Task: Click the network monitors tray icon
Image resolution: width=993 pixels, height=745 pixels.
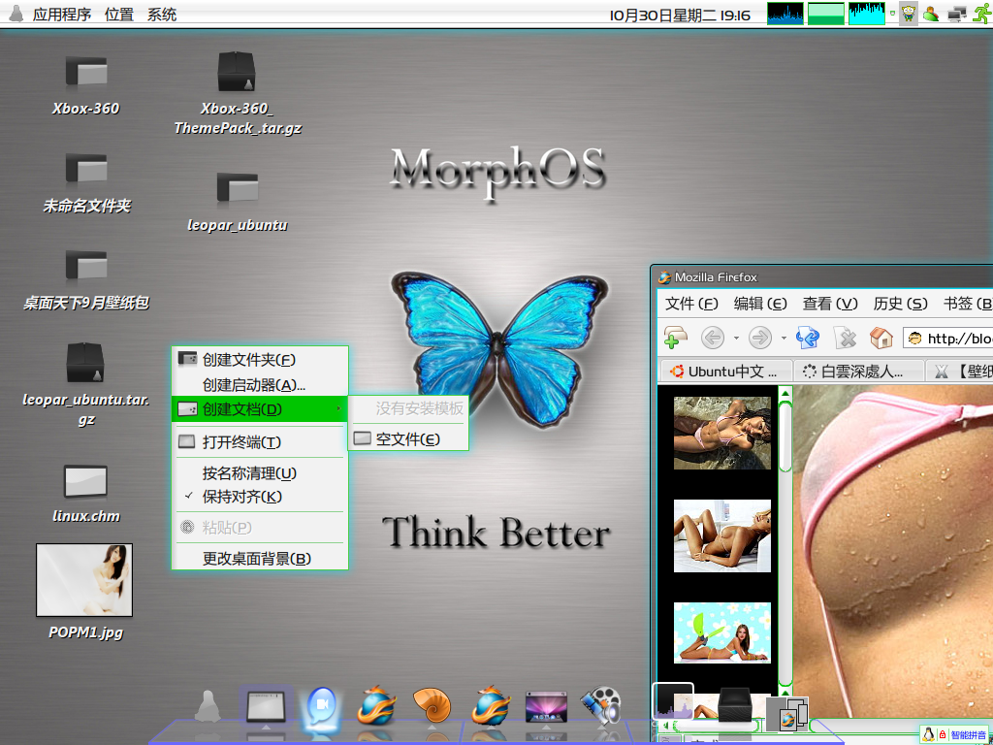Action: (x=956, y=14)
